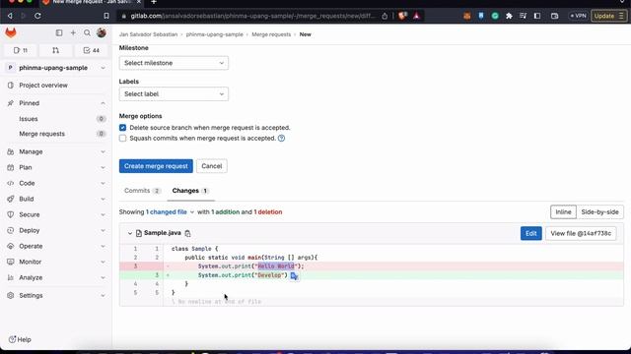The image size is (631, 354).
Task: Switch diff view to Inline
Action: [563, 212]
